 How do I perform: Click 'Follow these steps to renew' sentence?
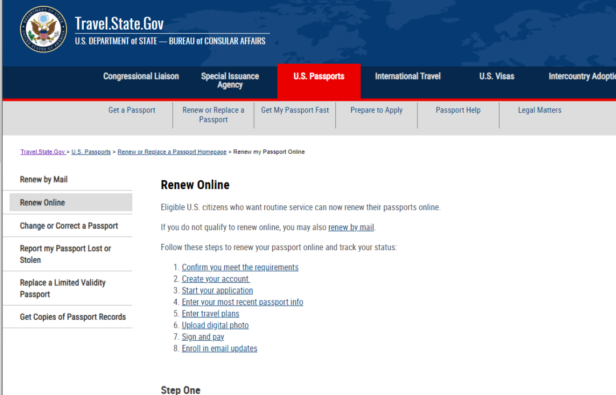278,247
